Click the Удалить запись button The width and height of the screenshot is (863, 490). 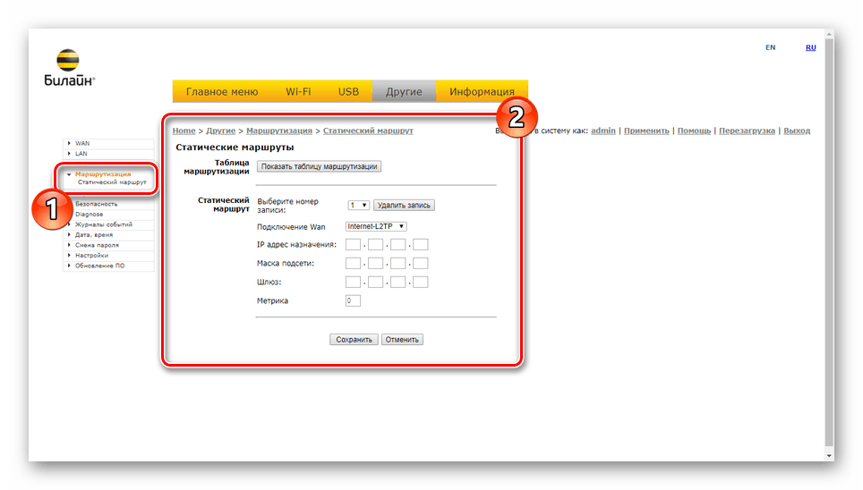coord(404,205)
